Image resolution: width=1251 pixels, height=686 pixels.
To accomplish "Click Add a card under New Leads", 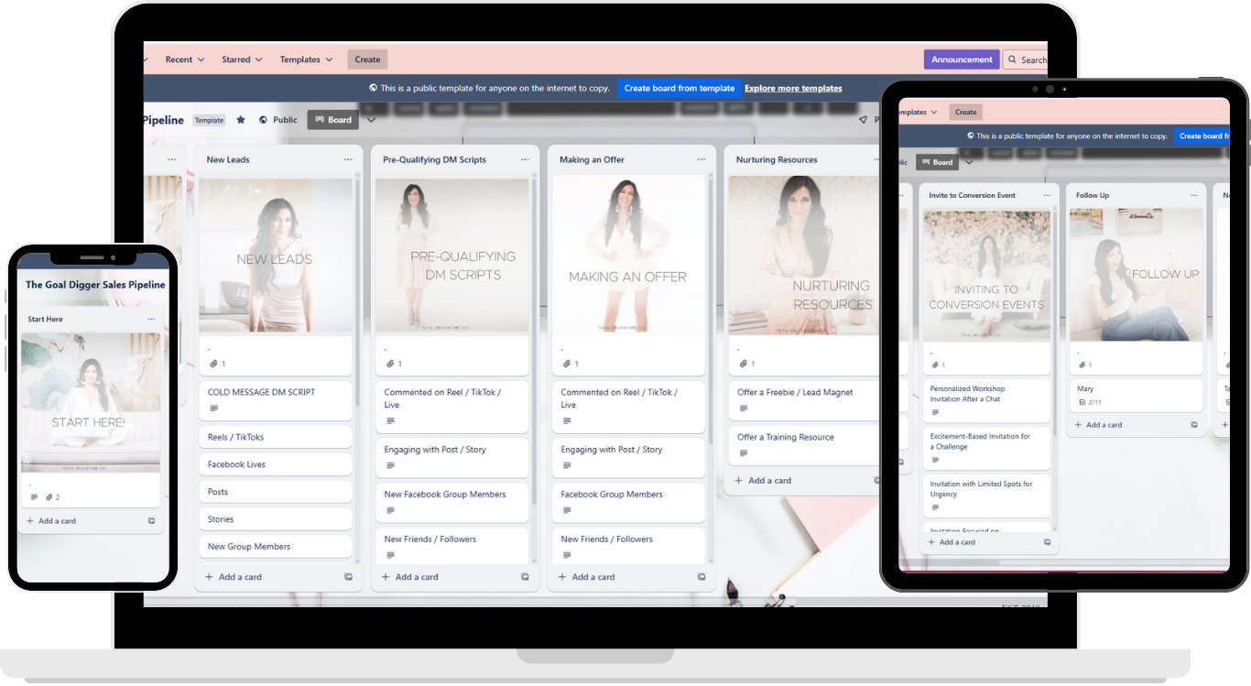I will pos(234,577).
